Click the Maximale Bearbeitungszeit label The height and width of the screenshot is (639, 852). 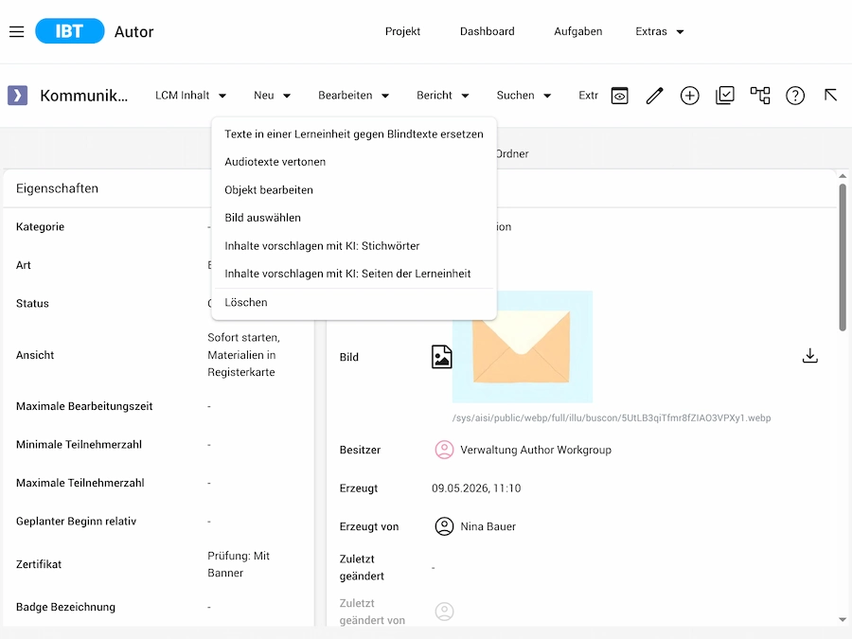pyautogui.click(x=84, y=406)
